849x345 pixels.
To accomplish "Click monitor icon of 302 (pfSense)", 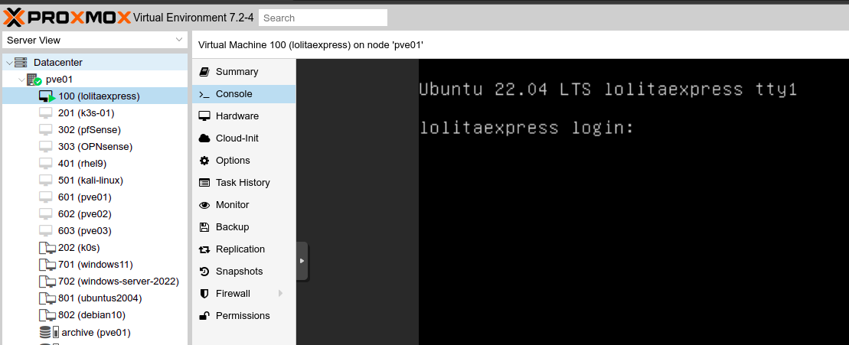I will click(46, 130).
